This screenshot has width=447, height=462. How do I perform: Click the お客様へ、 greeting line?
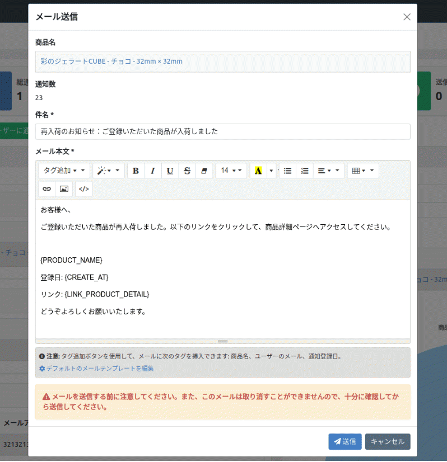pyautogui.click(x=56, y=210)
